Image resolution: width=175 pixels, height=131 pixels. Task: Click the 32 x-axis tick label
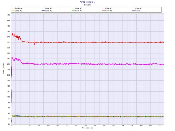click(x=20, y=126)
